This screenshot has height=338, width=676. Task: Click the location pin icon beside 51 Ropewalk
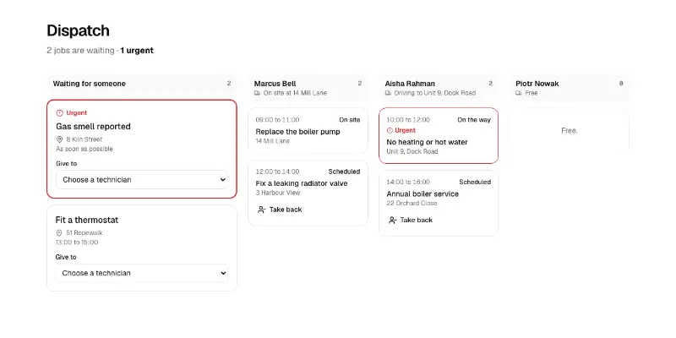pos(59,233)
